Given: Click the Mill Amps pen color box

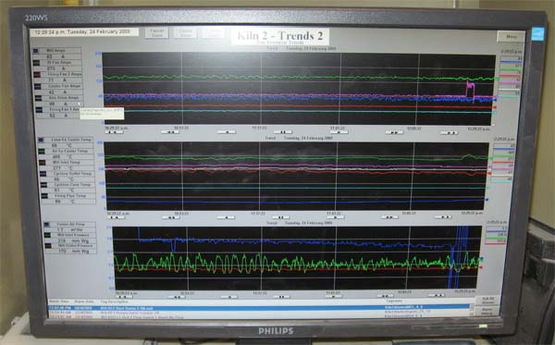Looking at the screenshot, I should 35,51.
